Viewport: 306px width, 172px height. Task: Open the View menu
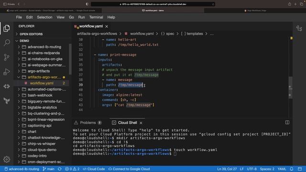61,17
